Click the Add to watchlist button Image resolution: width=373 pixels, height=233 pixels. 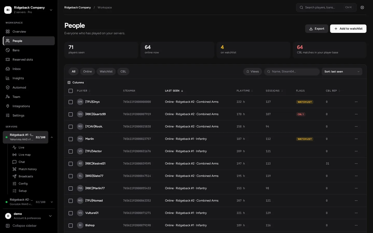coord(348,29)
